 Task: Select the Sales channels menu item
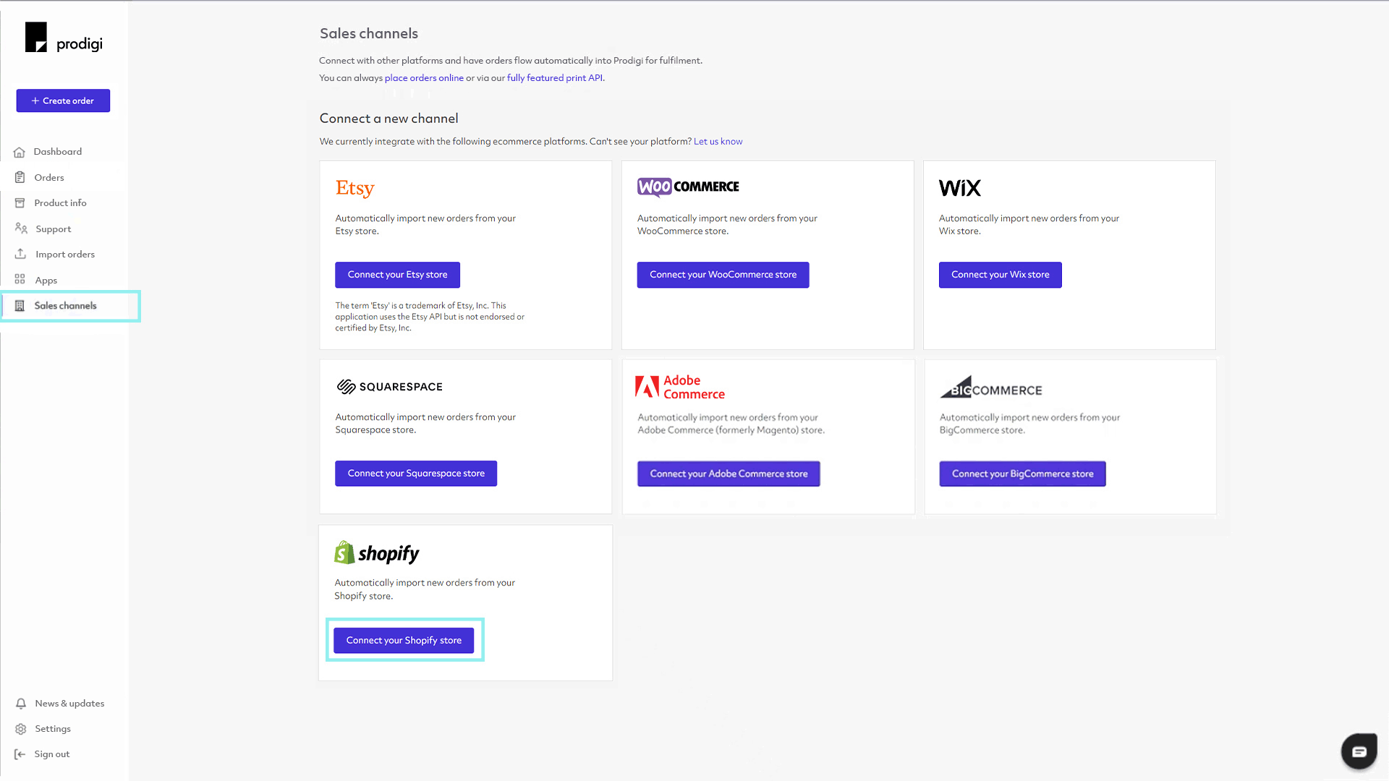click(66, 305)
